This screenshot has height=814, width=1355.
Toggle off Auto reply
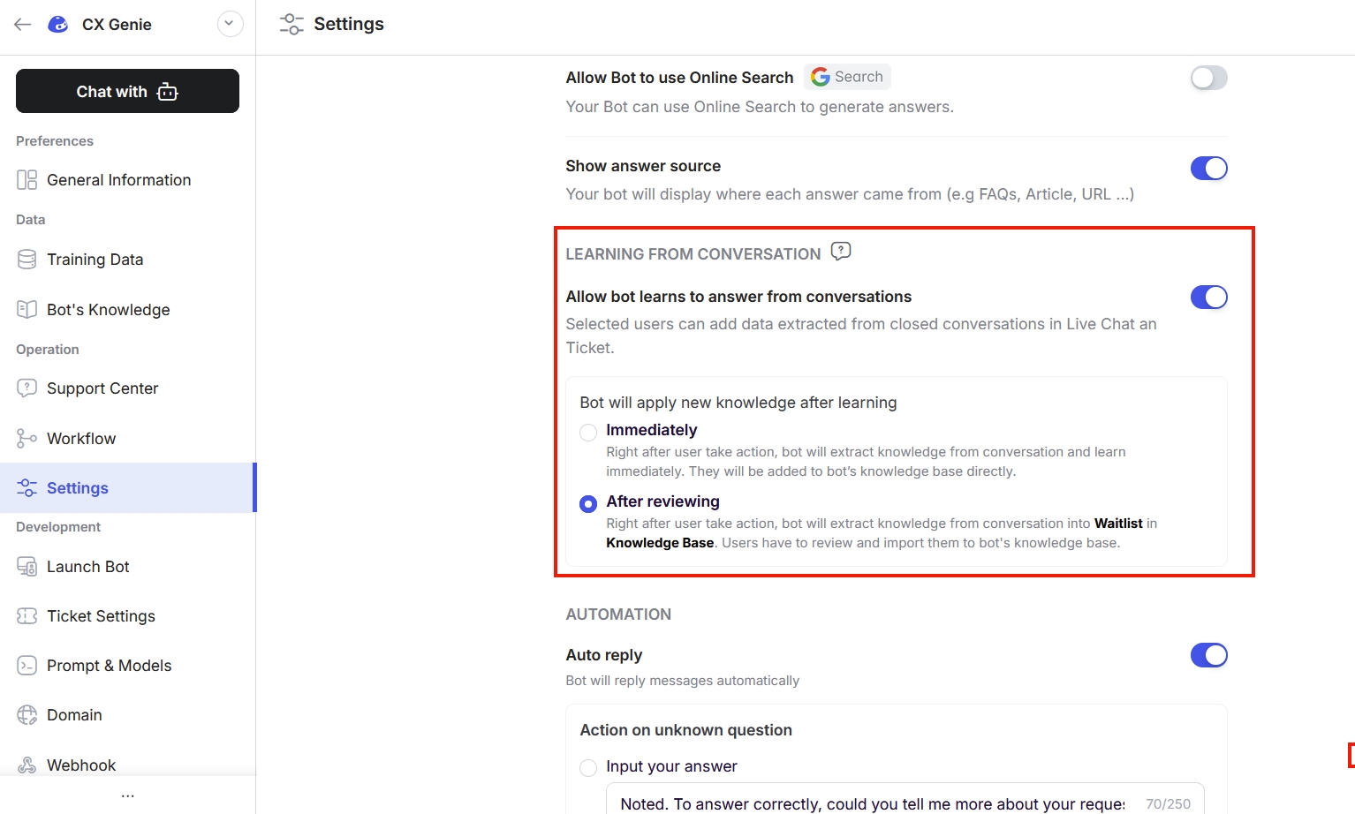[x=1208, y=655]
